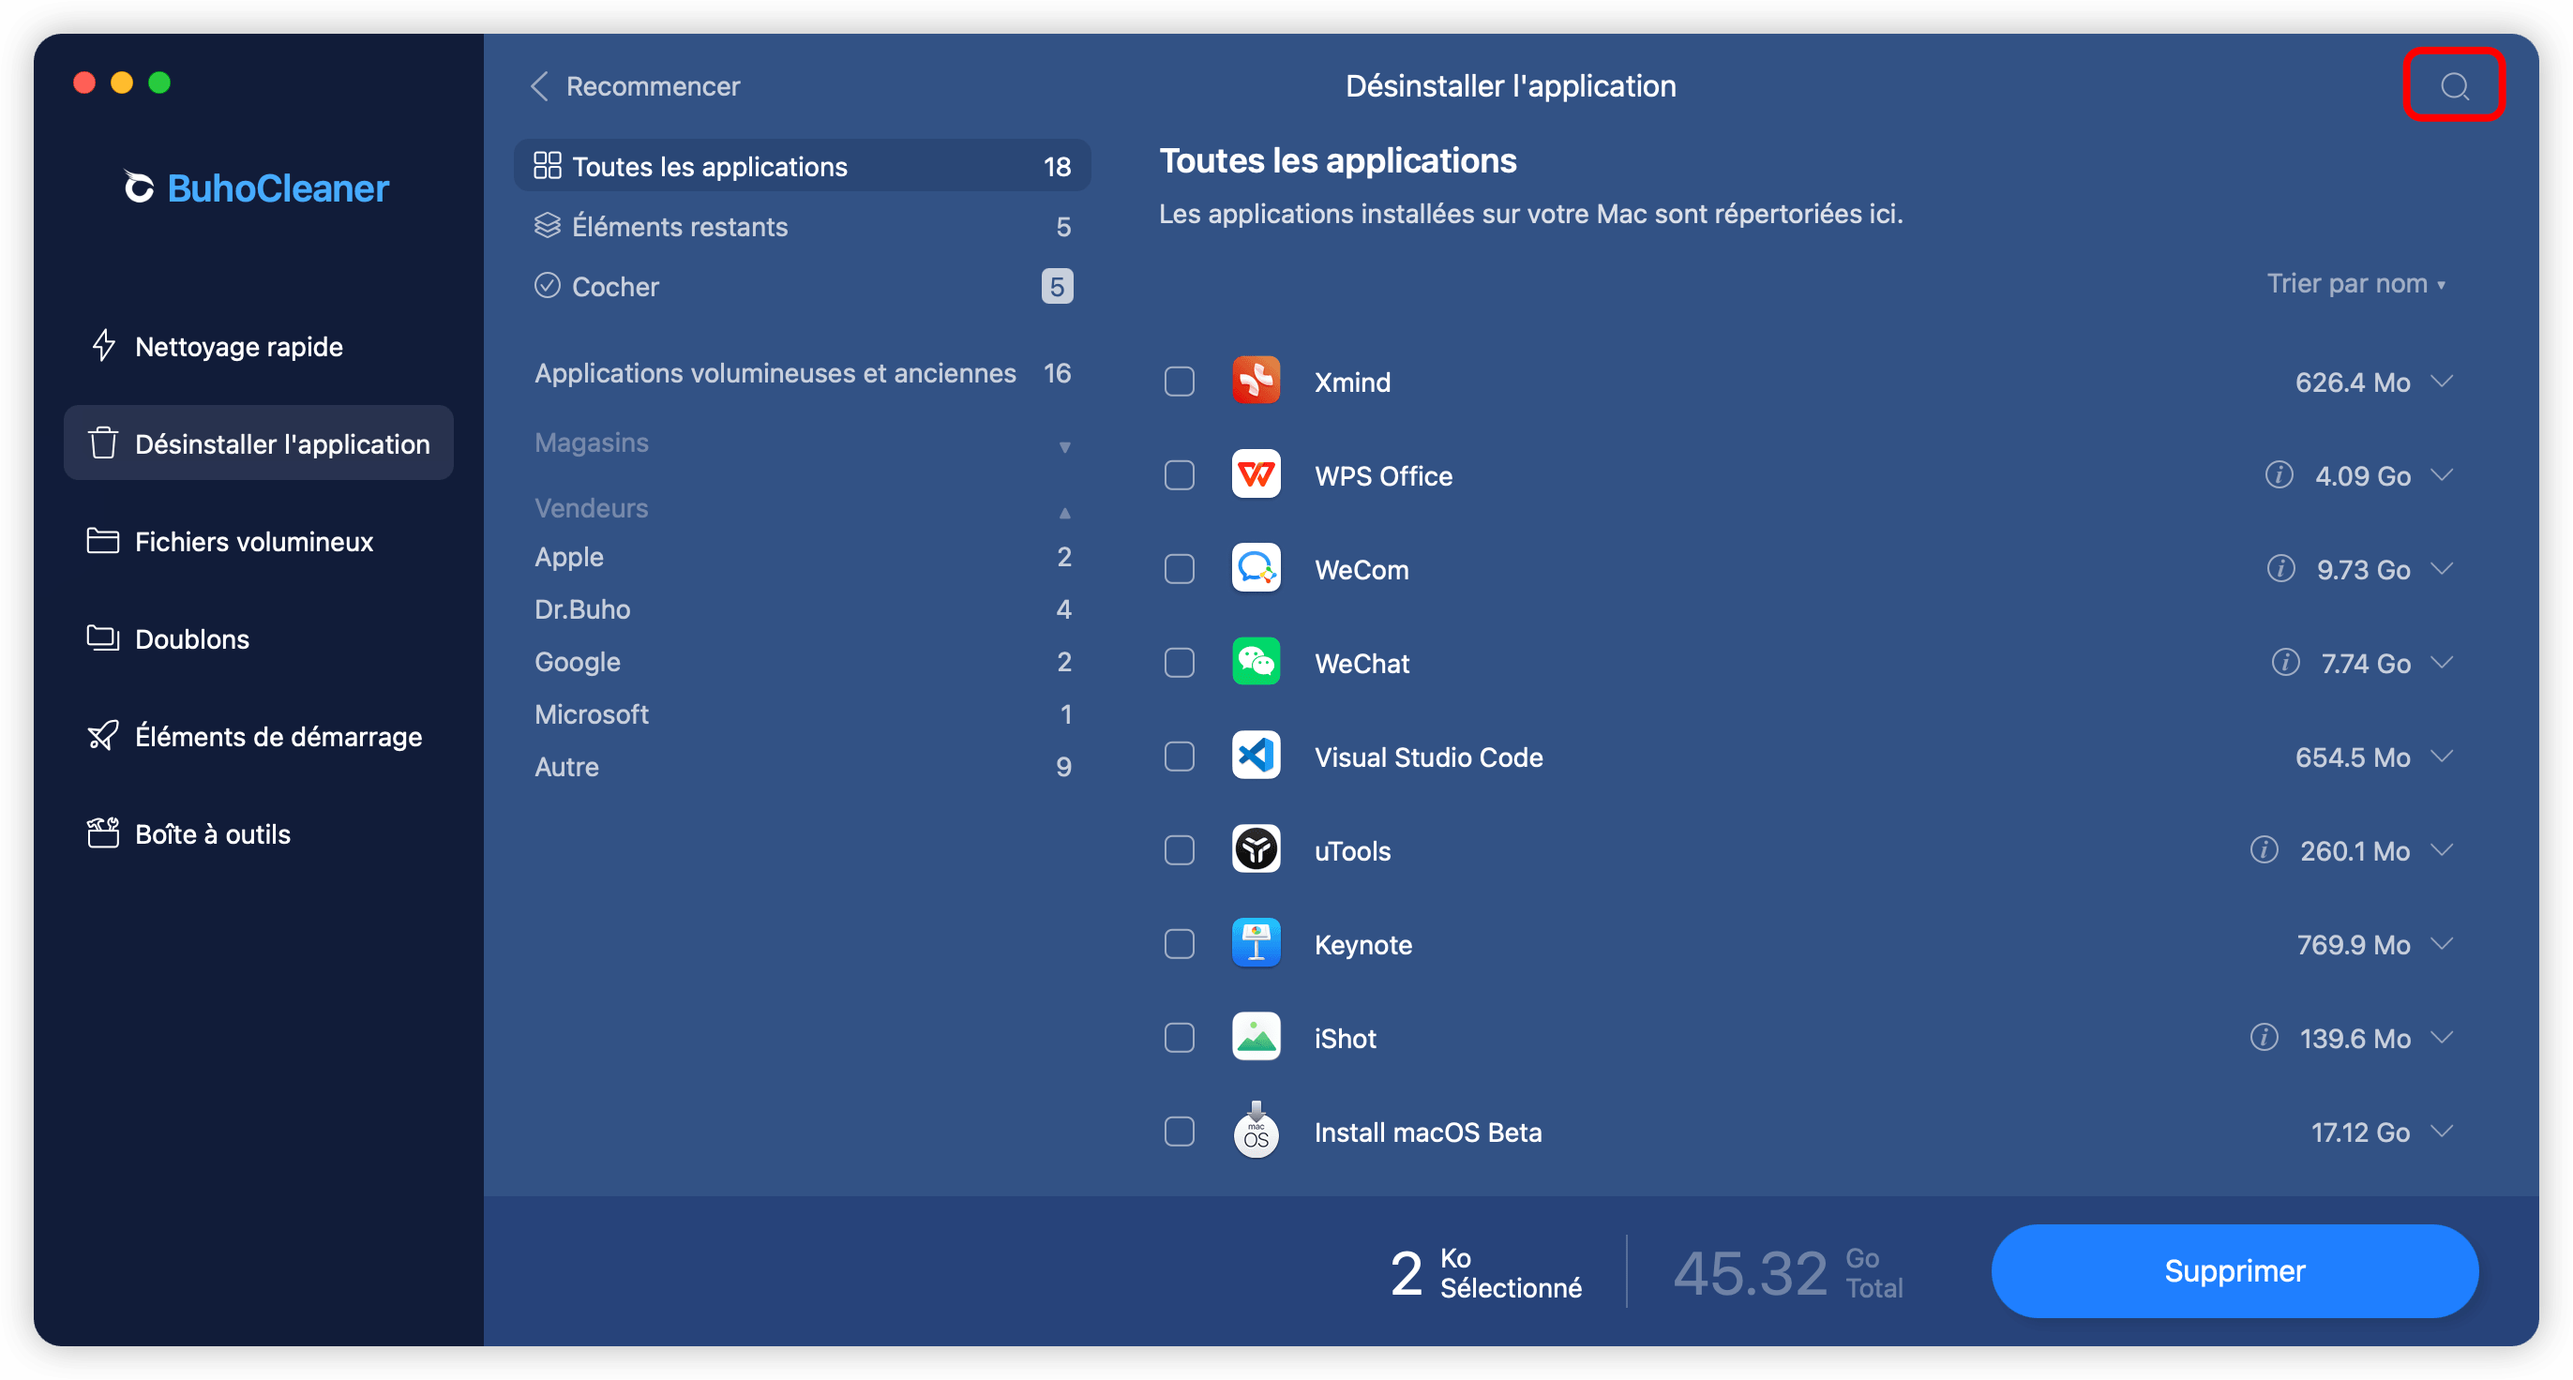Click the 17.12 Go size value
2573x1380 pixels.
click(x=2359, y=1132)
